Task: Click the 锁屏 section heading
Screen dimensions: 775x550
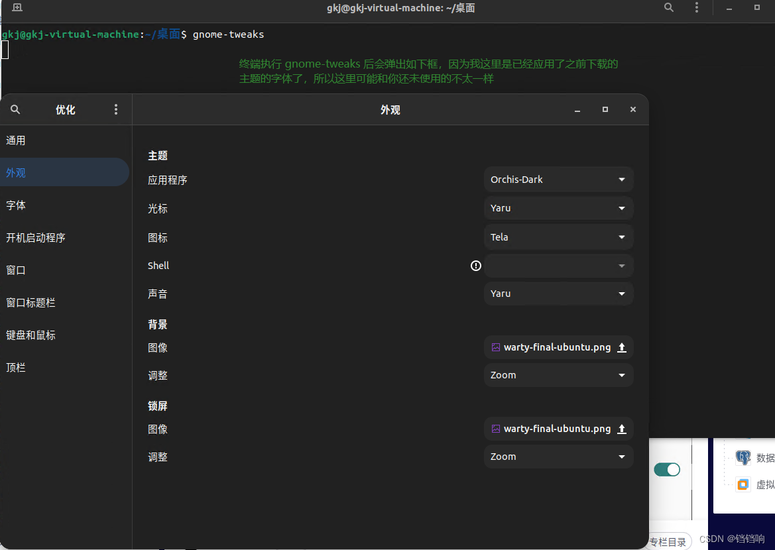Action: [x=158, y=406]
